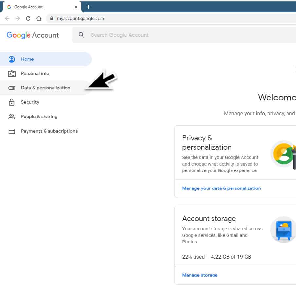Screen dimensions: 296x286
Task: Click the Welcome heading text
Action: click(277, 97)
